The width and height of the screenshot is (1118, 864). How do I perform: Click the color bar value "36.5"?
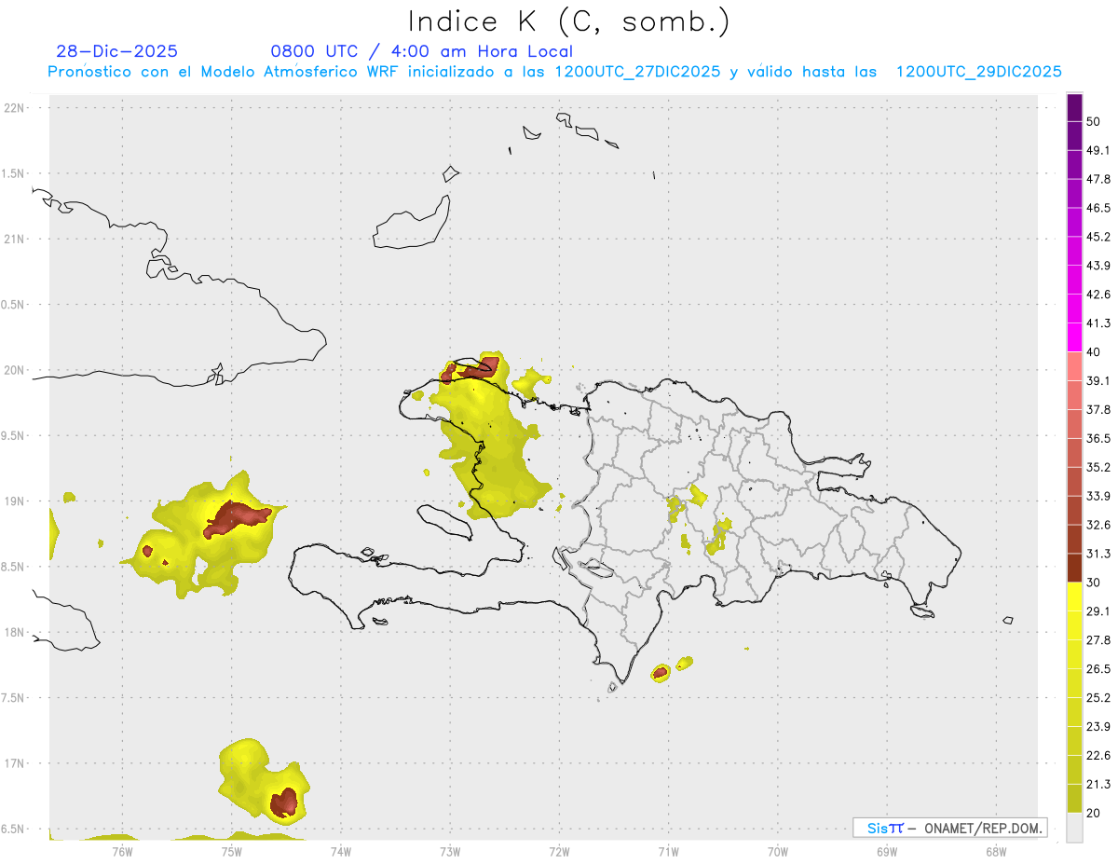1098,439
